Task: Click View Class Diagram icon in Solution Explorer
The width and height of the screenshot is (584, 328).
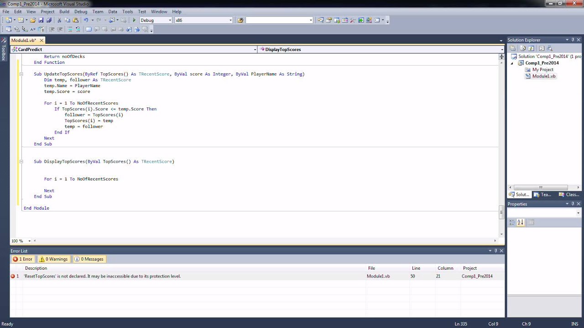Action: (549, 48)
